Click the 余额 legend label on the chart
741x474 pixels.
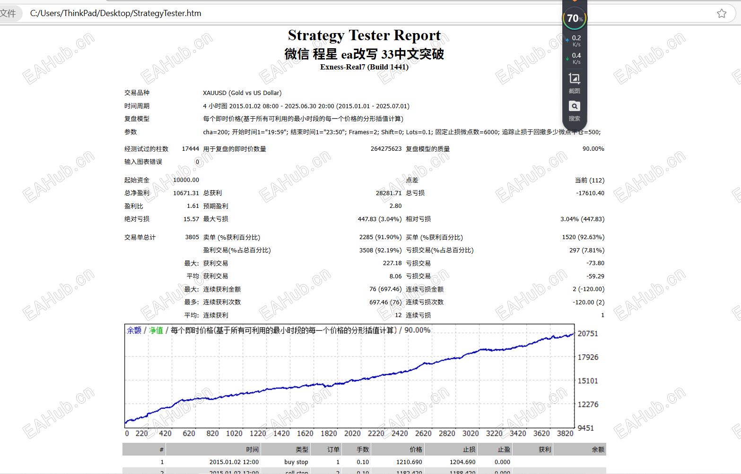point(134,330)
